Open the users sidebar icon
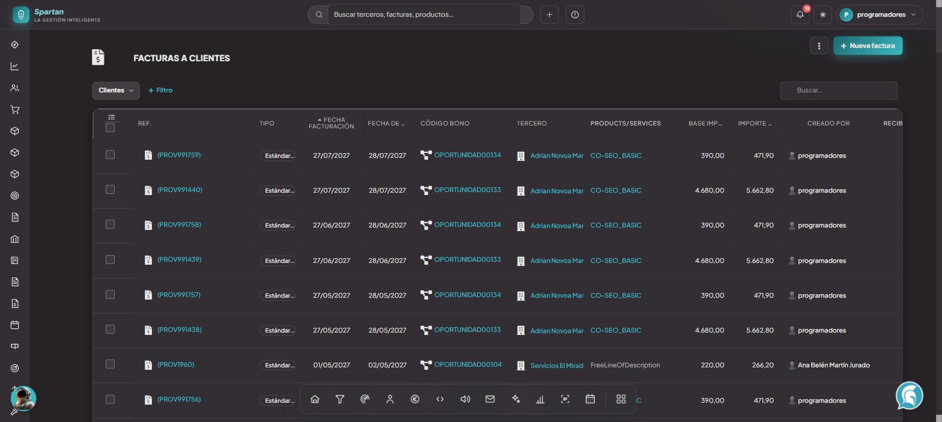The image size is (942, 422). pos(15,88)
